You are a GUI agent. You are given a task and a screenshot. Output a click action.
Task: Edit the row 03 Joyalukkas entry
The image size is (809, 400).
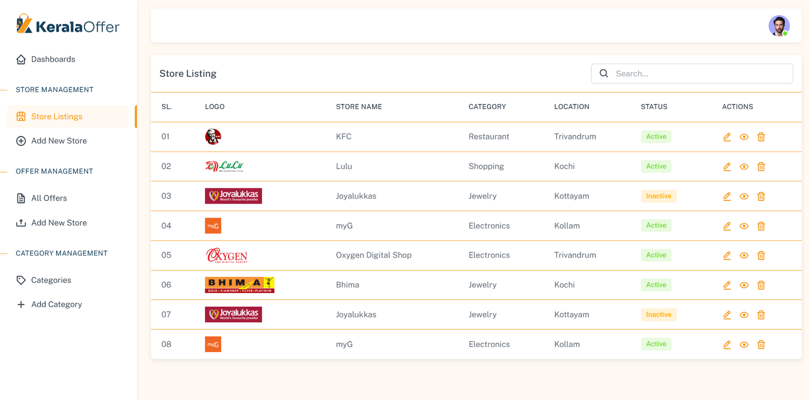(727, 196)
